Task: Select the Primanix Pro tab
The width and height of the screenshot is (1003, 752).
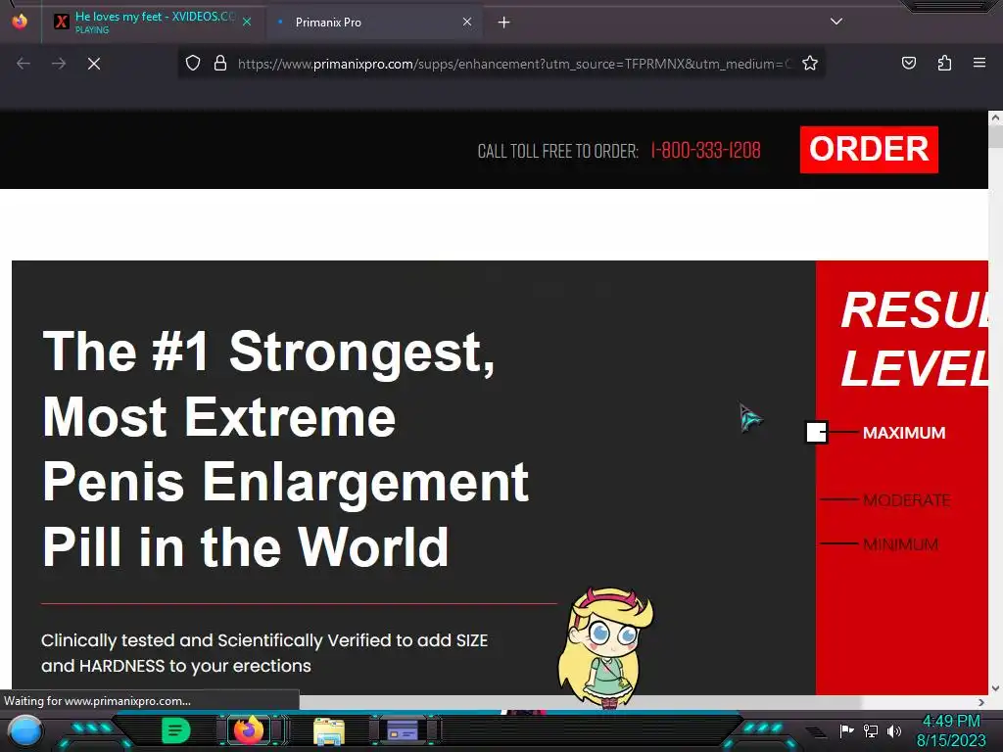Action: pos(374,22)
